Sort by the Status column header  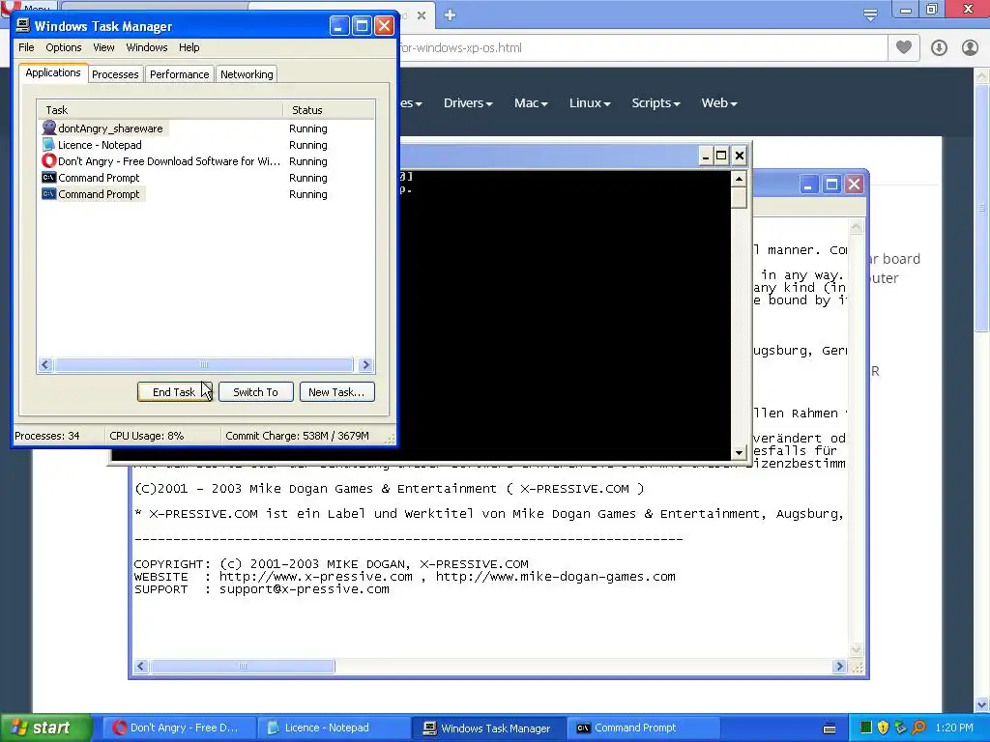coord(329,110)
